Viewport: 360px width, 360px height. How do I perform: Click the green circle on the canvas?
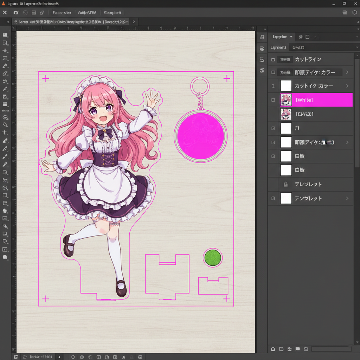tap(213, 258)
